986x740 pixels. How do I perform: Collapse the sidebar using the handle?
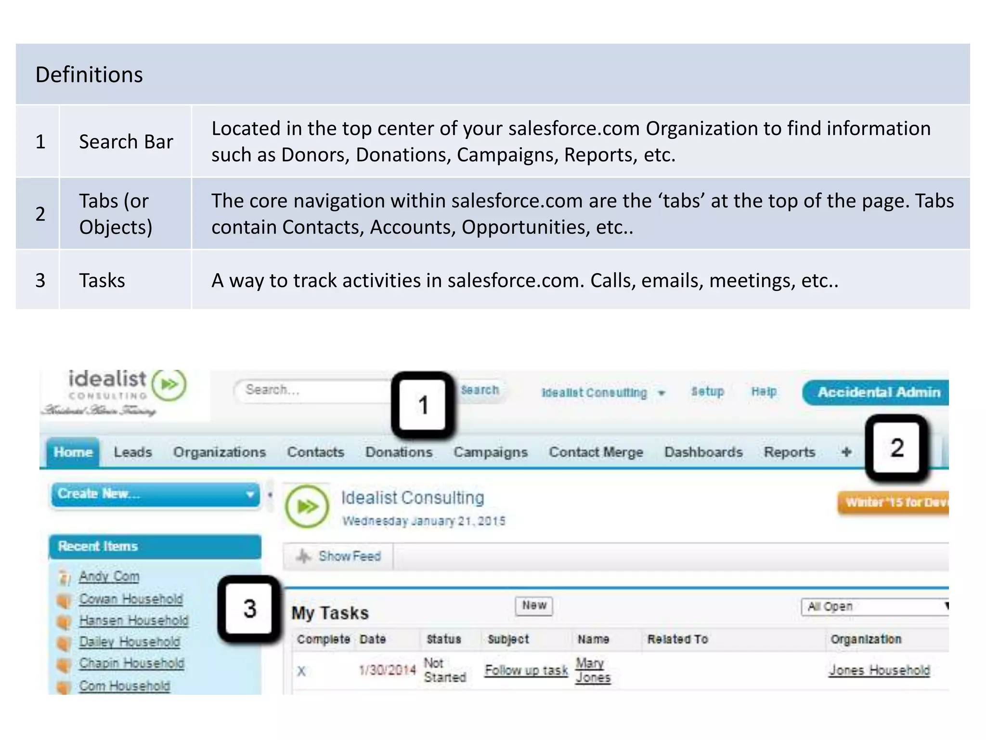click(x=270, y=495)
